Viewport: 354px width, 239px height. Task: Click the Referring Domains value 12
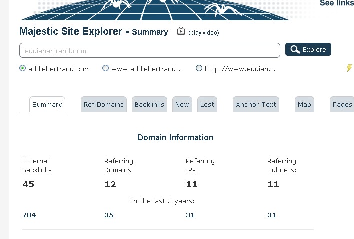click(x=110, y=184)
